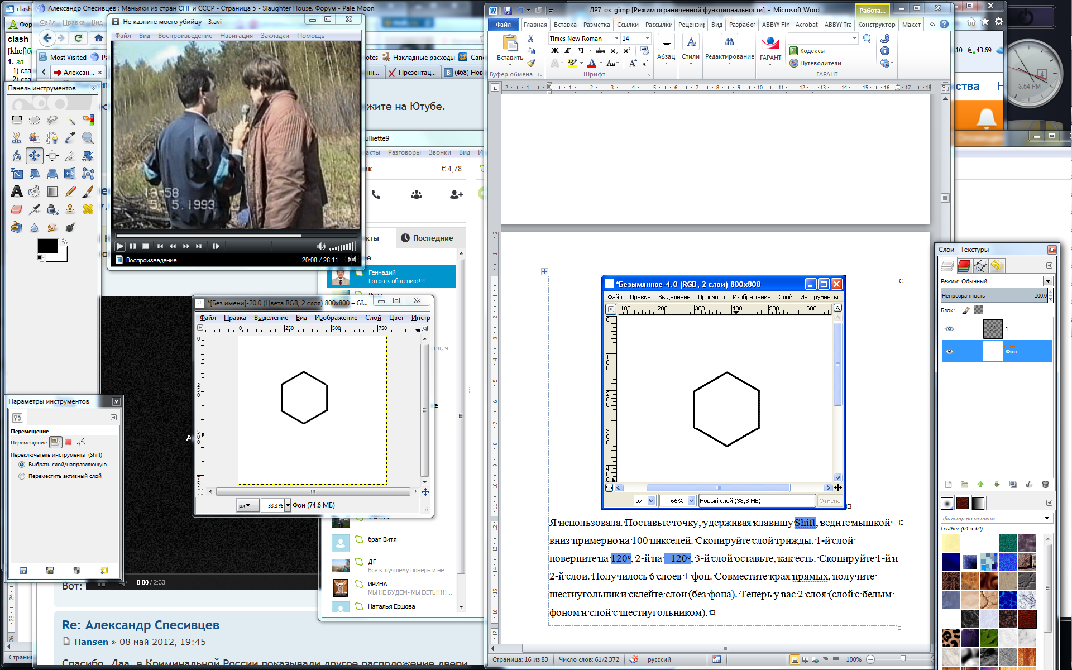Screen dimensions: 1072x670
Task: Click Hansen author link in forum post
Action: 91,642
